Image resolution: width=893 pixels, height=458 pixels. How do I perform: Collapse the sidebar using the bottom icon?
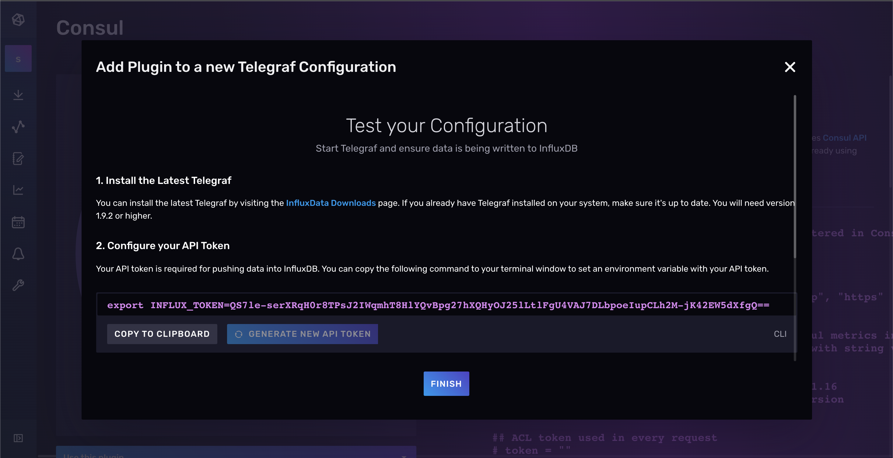click(18, 438)
